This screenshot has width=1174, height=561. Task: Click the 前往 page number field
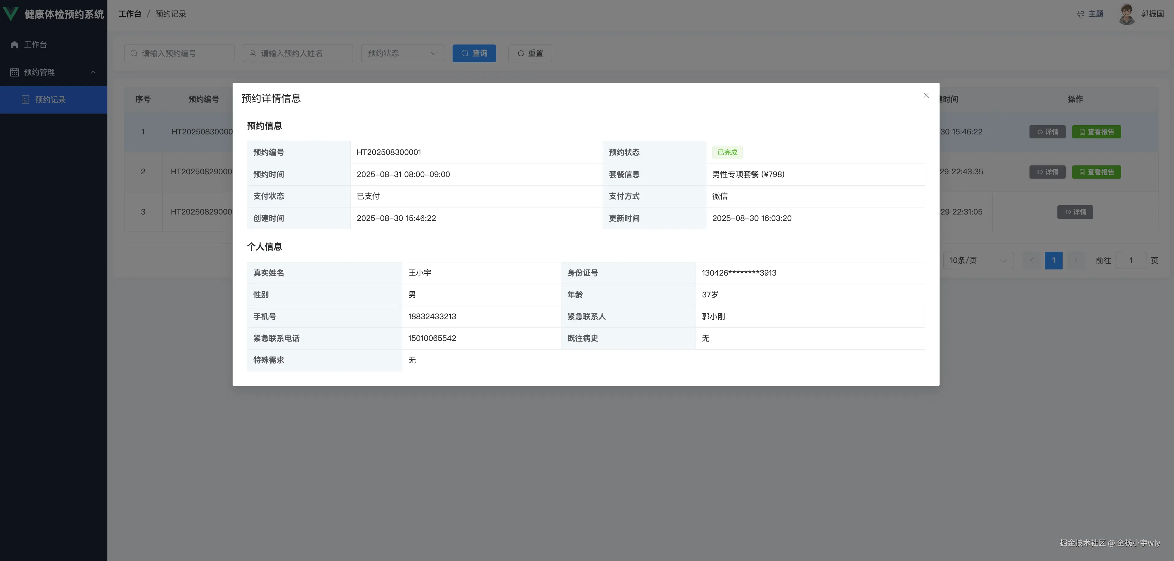pyautogui.click(x=1130, y=260)
